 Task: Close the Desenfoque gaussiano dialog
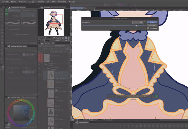tap(157, 19)
